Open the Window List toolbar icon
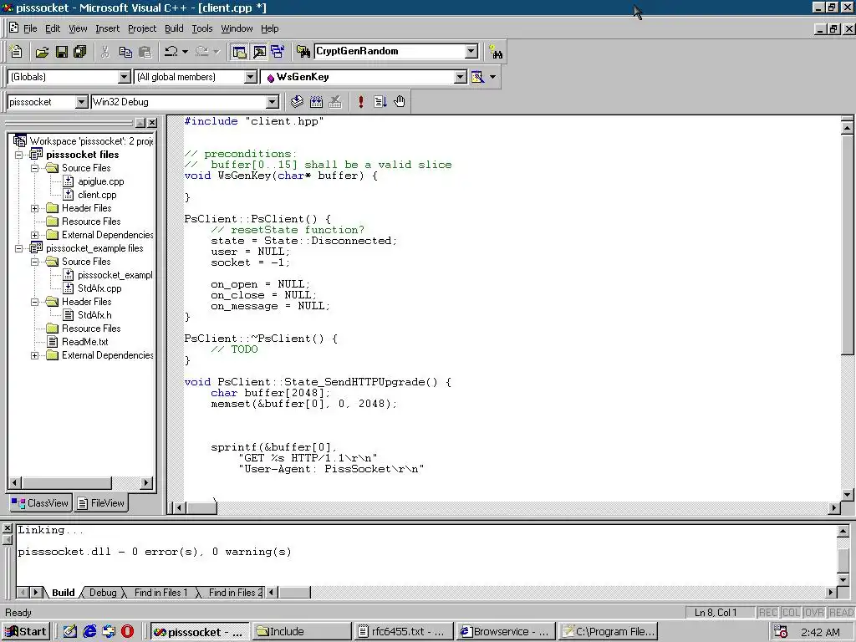This screenshot has width=856, height=642. pyautogui.click(x=278, y=51)
